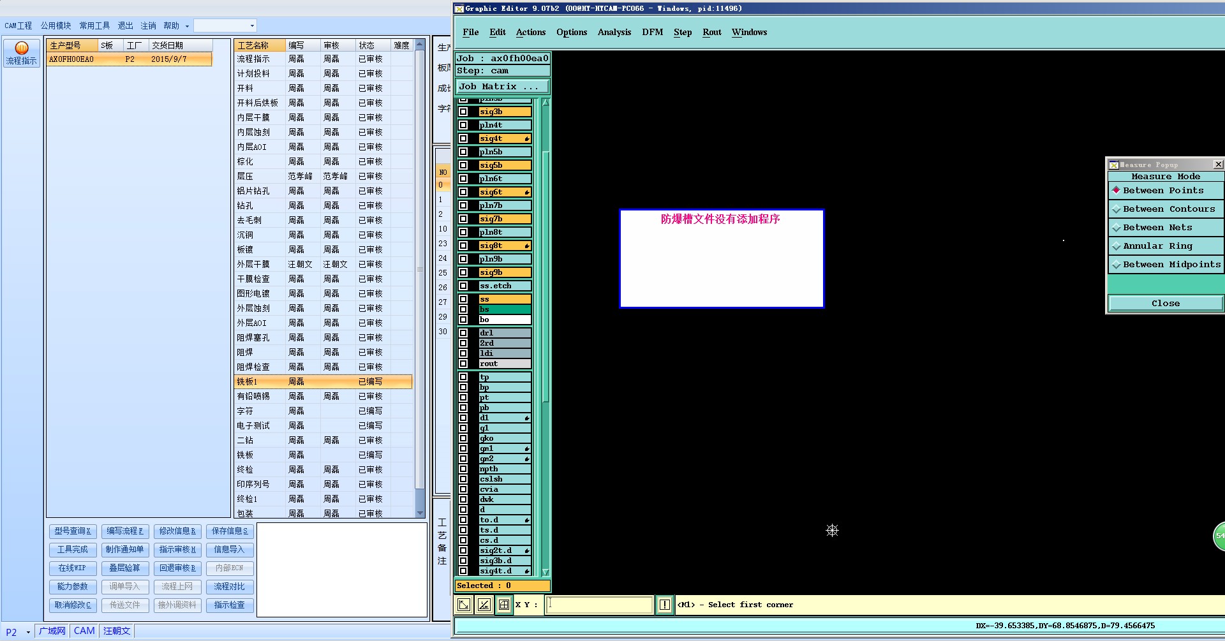
Task: Click the small arrow marker on the sig8t layer
Action: 527,246
